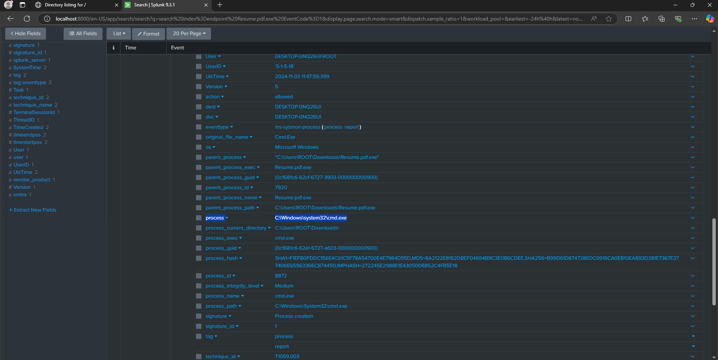Image resolution: width=718 pixels, height=360 pixels.
Task: Add this page to favorites
Action: (609, 19)
